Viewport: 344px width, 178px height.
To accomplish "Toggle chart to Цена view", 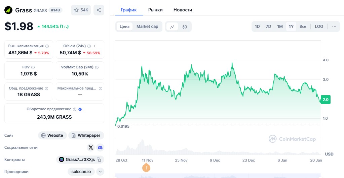I will (x=124, y=26).
